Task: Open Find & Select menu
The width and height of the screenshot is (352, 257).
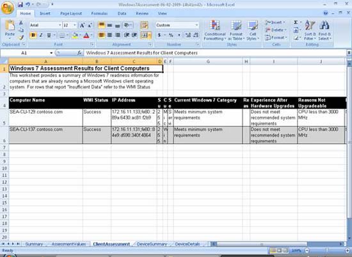Action: point(324,31)
